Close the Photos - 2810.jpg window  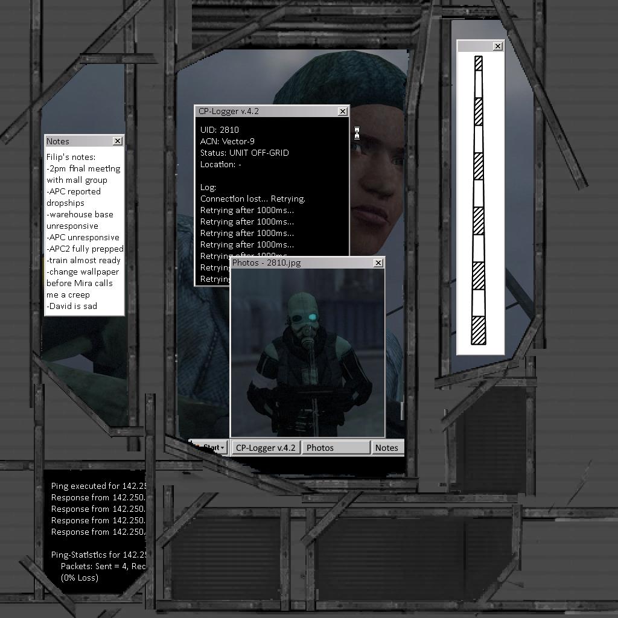click(378, 263)
